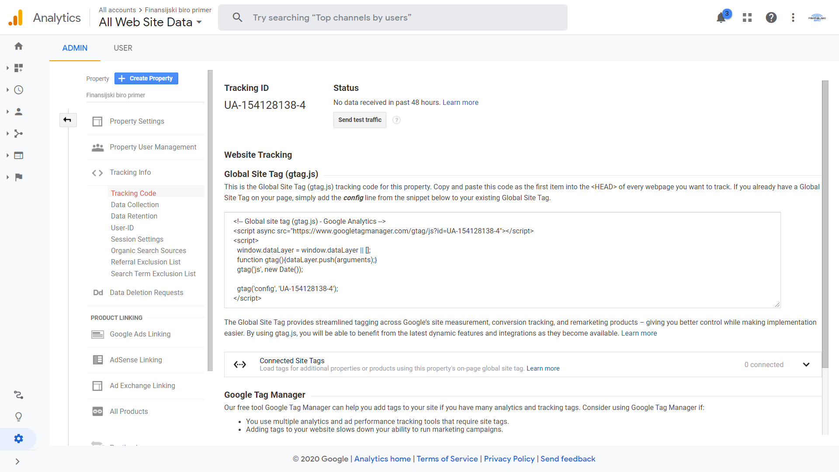Click All Web Site Data dropdown
The image size is (839, 472).
click(x=151, y=21)
